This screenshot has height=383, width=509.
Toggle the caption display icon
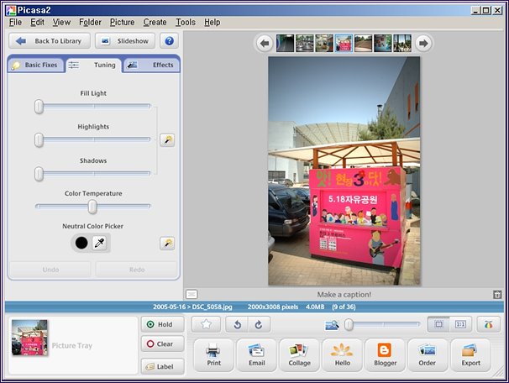pos(191,295)
